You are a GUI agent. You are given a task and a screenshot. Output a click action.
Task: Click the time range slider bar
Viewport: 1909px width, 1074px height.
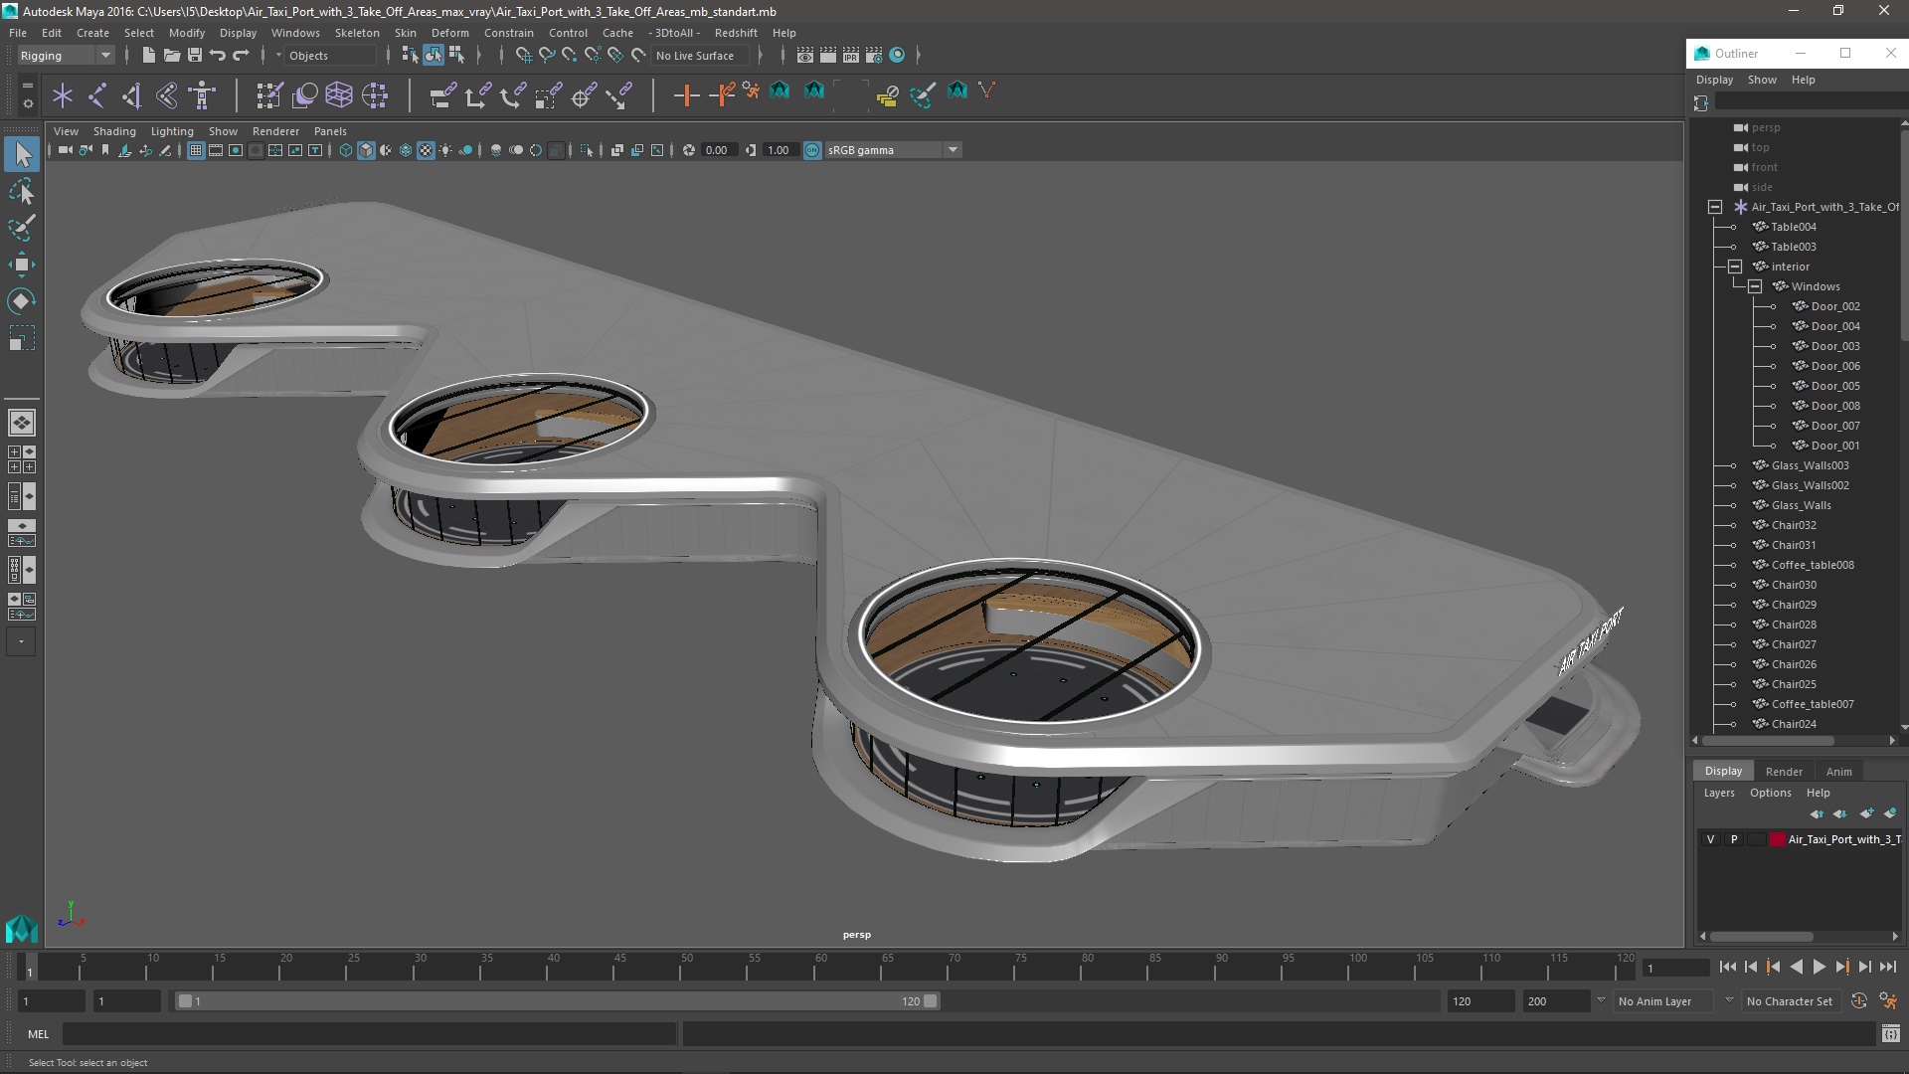(x=557, y=1001)
